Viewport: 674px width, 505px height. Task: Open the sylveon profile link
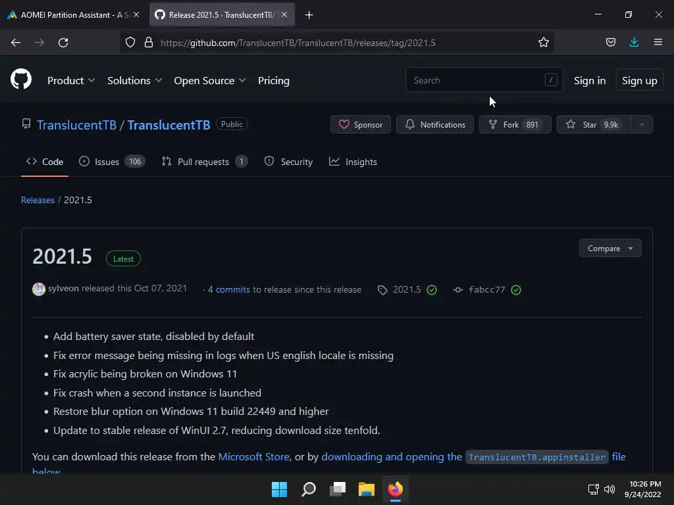[63, 288]
